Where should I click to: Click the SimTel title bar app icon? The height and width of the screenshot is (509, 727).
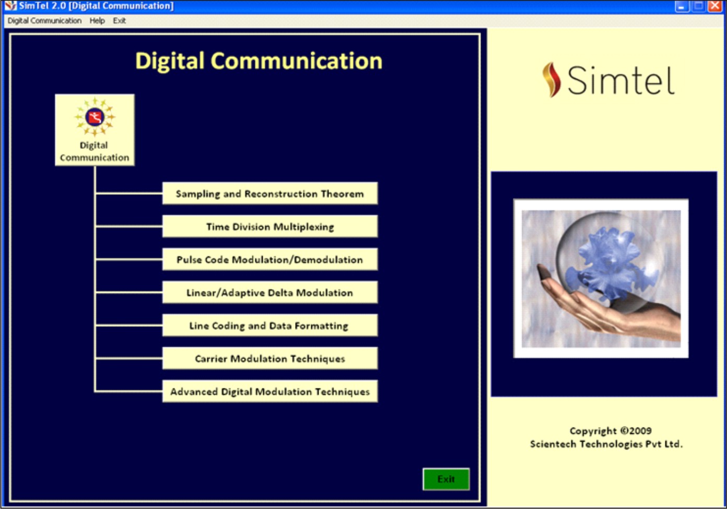coord(10,6)
